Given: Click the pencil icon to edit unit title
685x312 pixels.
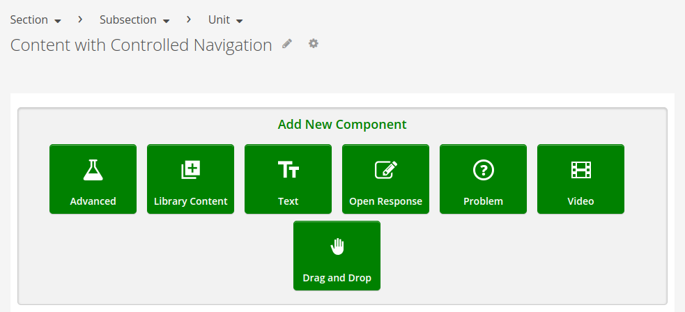Looking at the screenshot, I should [x=287, y=44].
